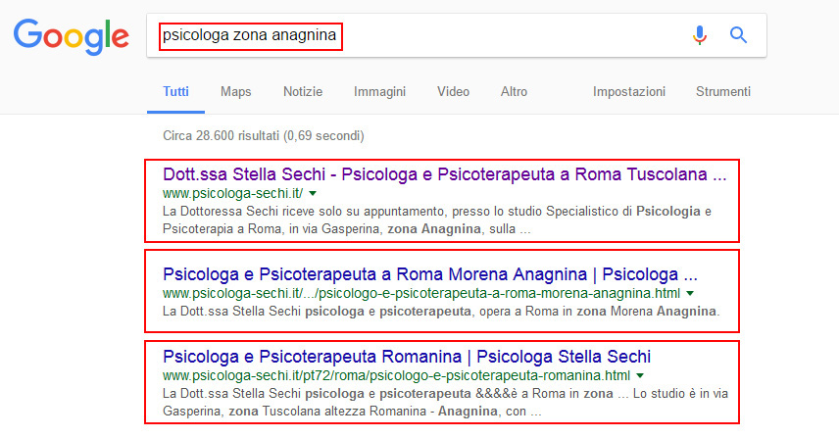Open Dott.ssa Stella Sechi result title
The image size is (839, 438).
click(445, 175)
